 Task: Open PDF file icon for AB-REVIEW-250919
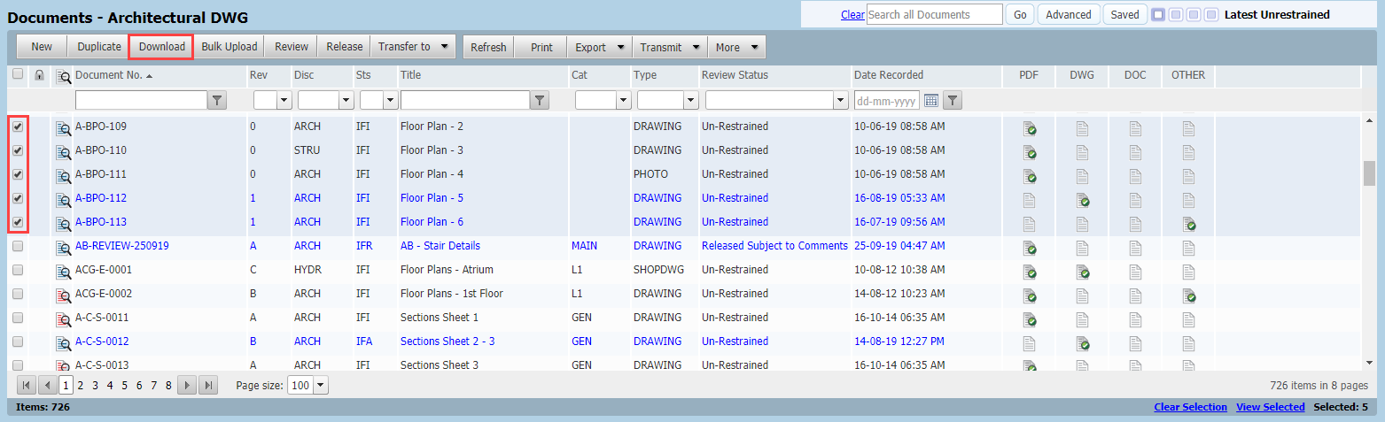(1029, 247)
